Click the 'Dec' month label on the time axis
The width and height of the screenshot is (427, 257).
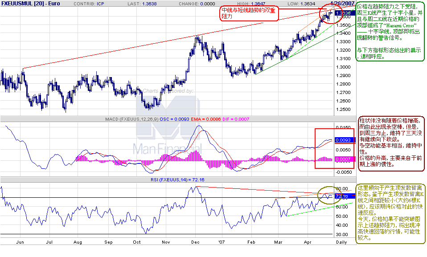[195, 242]
